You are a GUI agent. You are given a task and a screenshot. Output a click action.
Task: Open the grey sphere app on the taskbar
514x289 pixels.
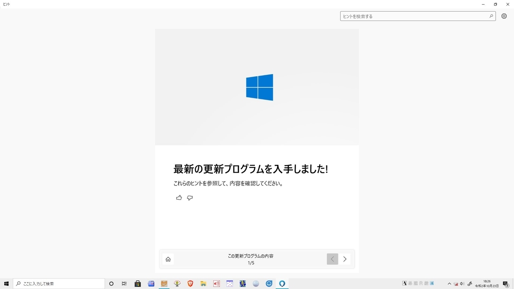[256, 283]
